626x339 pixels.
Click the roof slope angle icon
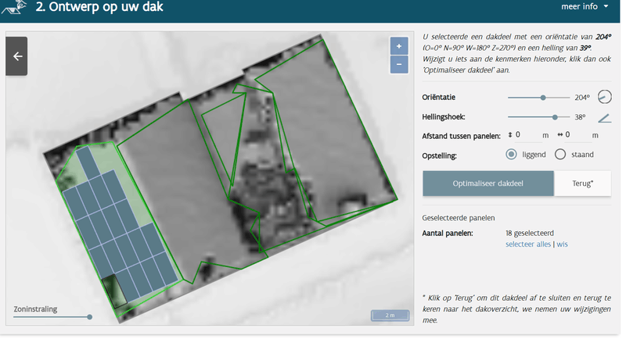tap(604, 118)
